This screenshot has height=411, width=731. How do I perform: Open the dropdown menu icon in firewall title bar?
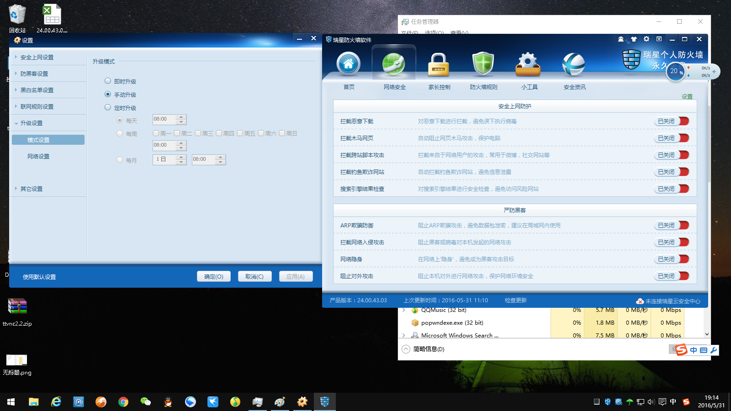click(659, 39)
